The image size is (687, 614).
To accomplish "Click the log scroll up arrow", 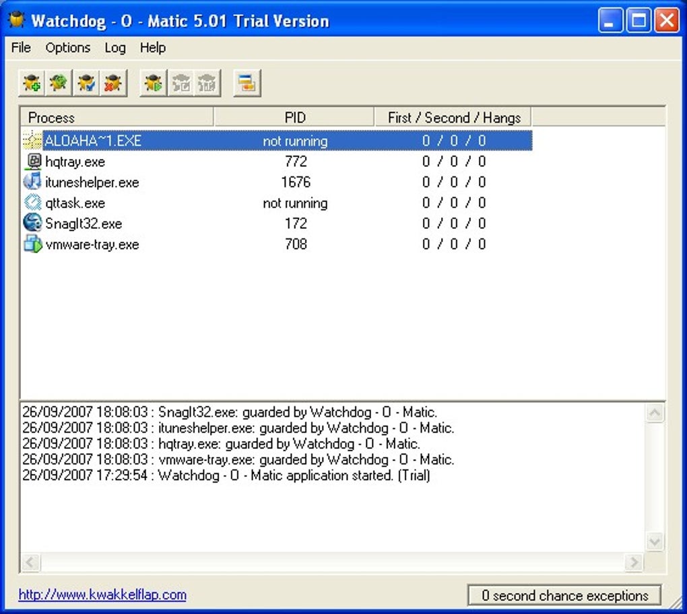I will (x=655, y=413).
